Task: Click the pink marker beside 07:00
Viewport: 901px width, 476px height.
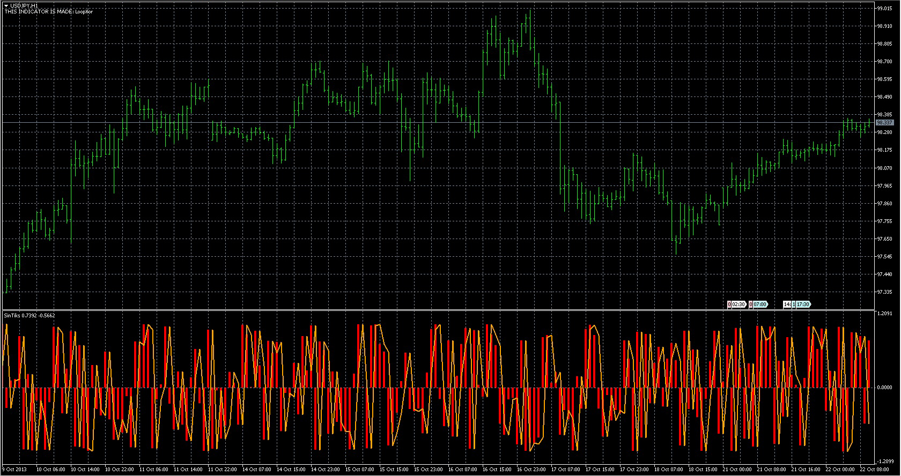Action: click(x=751, y=304)
